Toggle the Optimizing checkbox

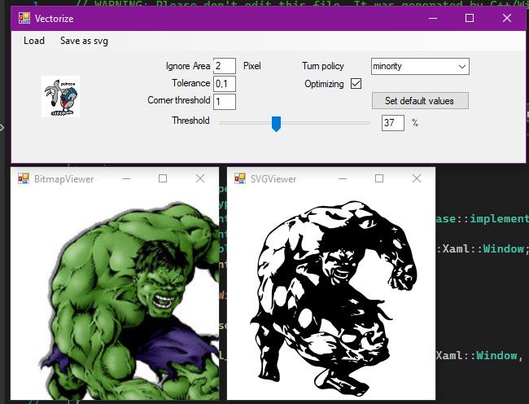[x=356, y=84]
